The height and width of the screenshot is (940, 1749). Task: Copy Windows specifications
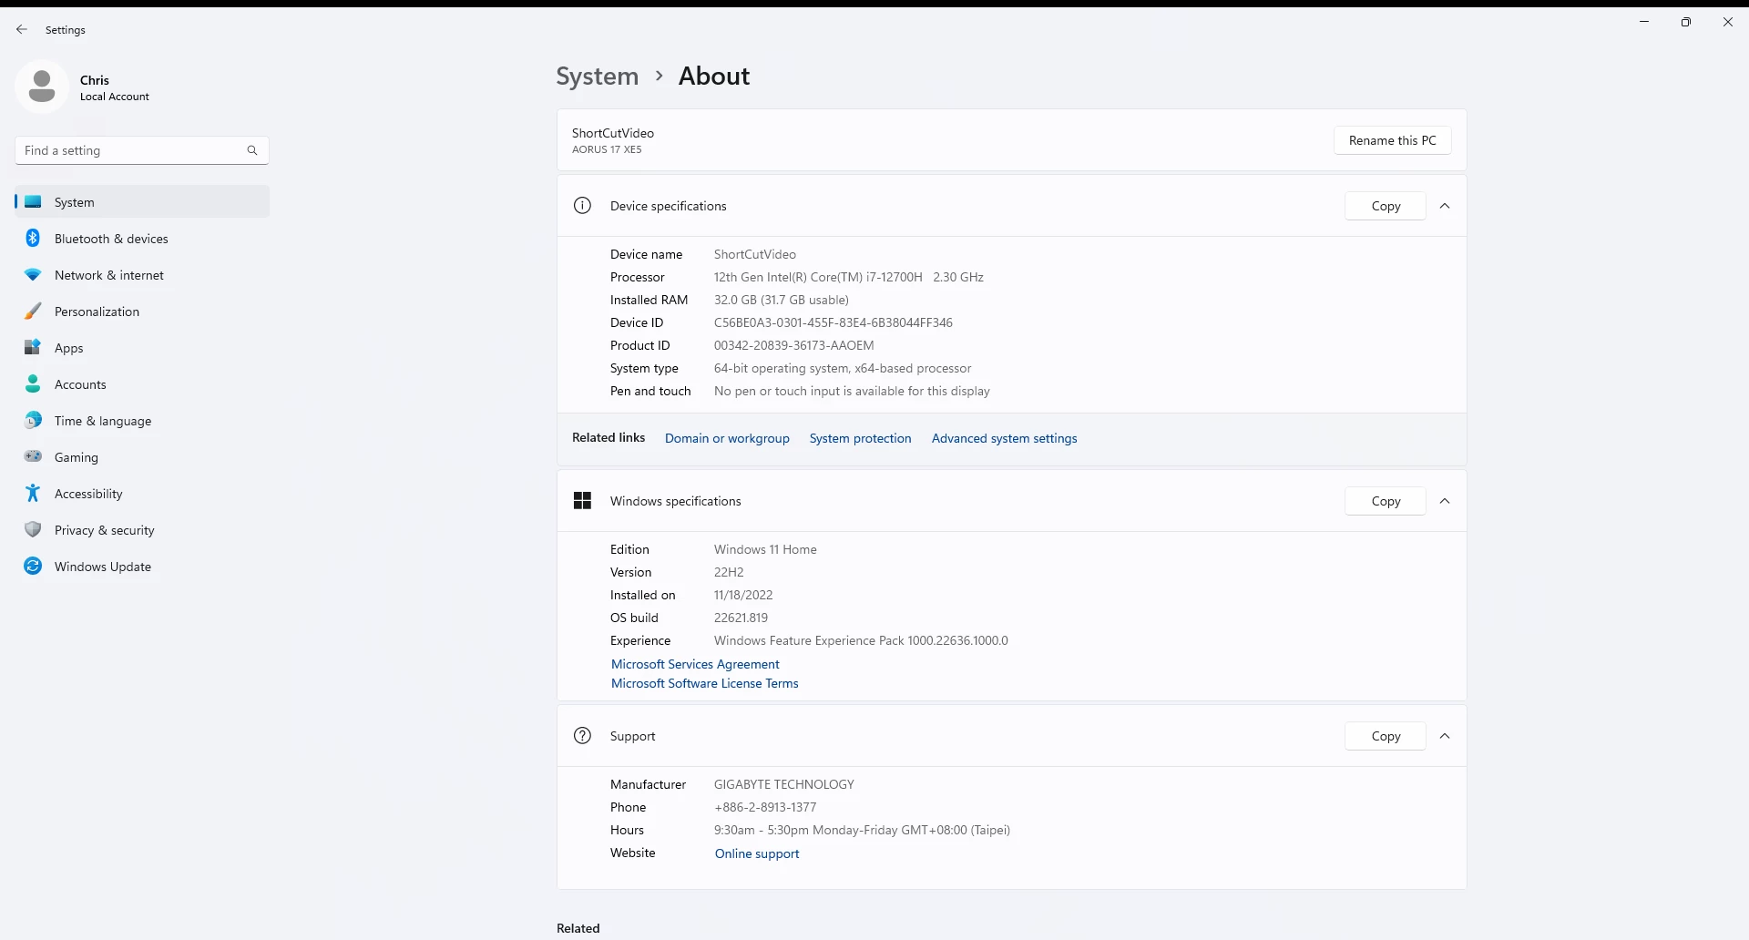[x=1386, y=501]
